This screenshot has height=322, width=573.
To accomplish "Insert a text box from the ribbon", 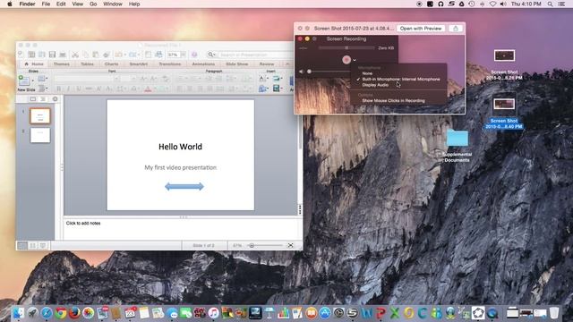I will [x=261, y=78].
